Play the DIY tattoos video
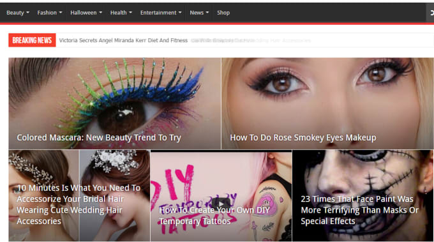 point(221,204)
